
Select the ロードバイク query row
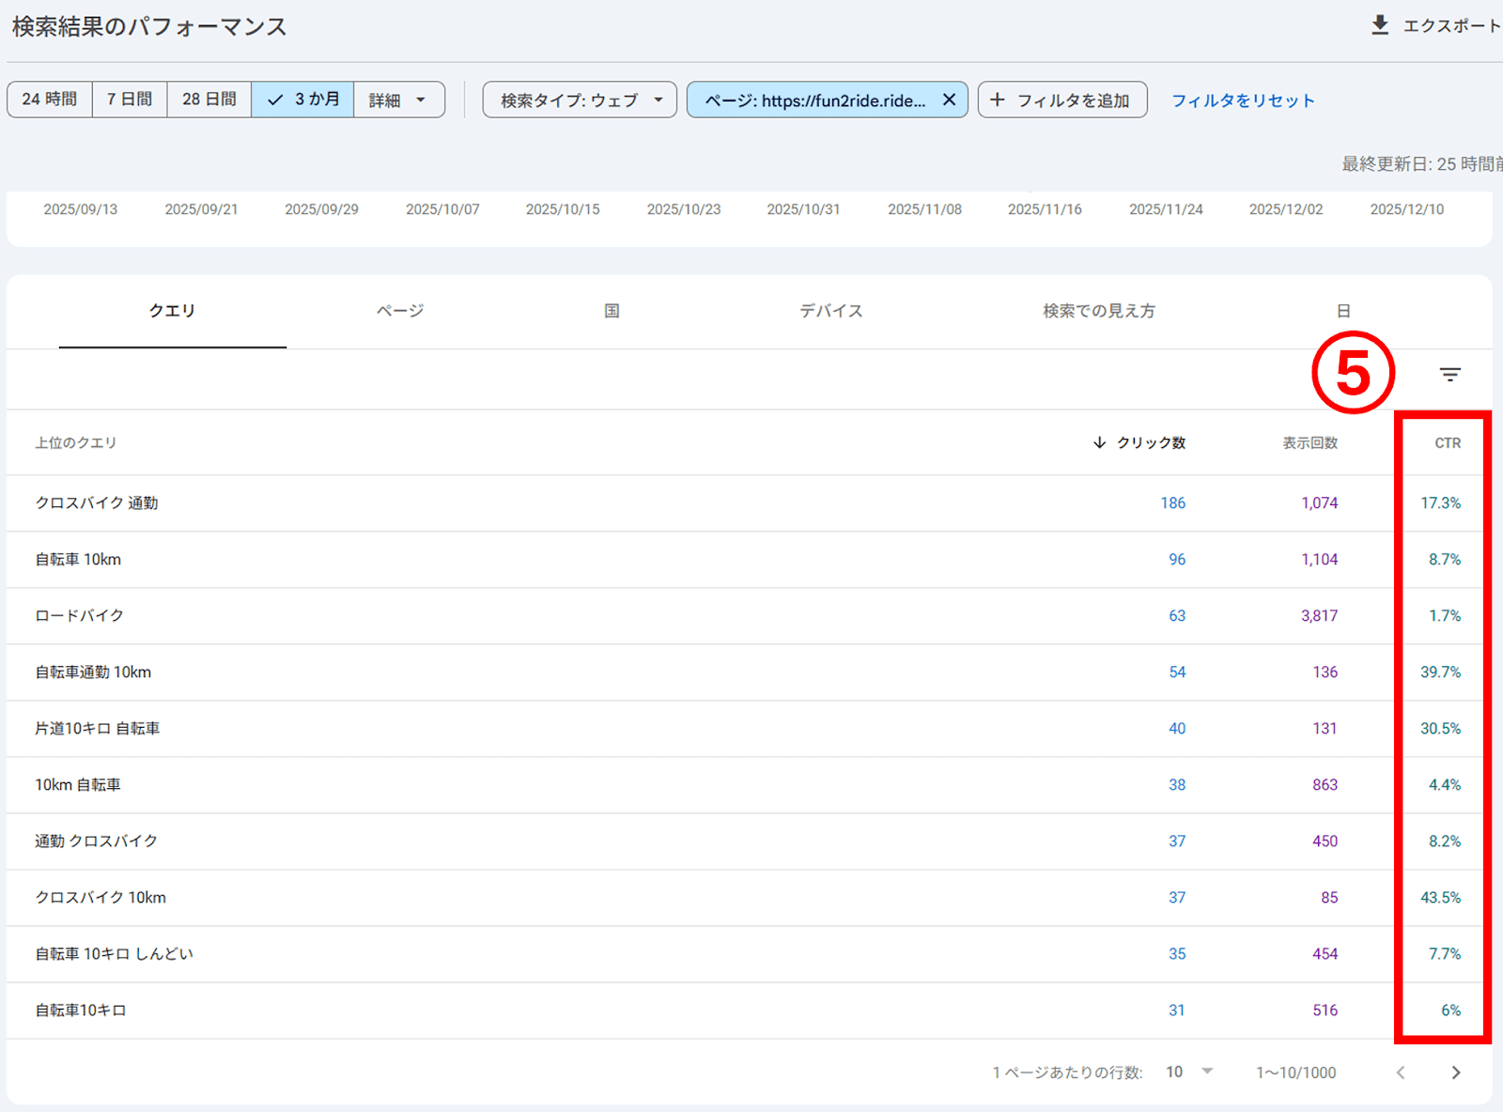(x=77, y=615)
